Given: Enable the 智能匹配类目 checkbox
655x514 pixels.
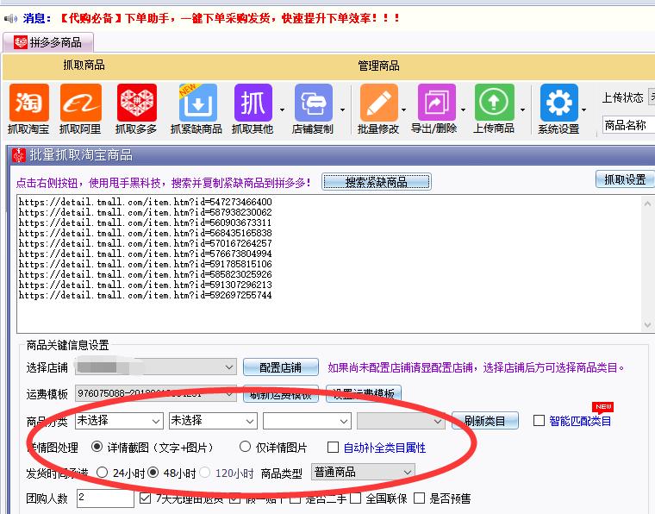Looking at the screenshot, I should (x=539, y=420).
